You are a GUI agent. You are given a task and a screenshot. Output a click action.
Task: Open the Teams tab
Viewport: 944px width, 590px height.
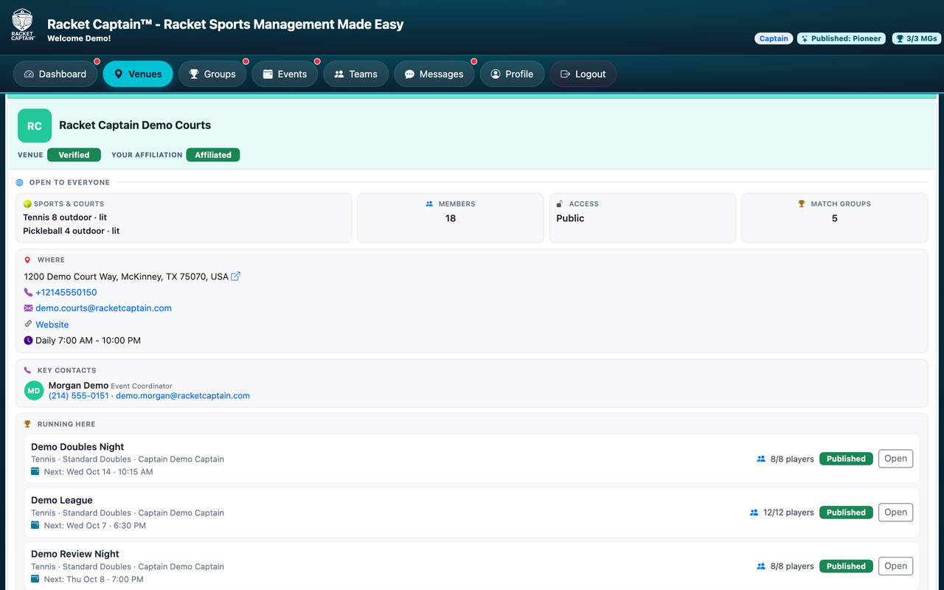pos(355,74)
